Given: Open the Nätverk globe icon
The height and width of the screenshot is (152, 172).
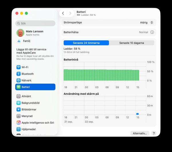Looking at the screenshot, I should (18, 80).
